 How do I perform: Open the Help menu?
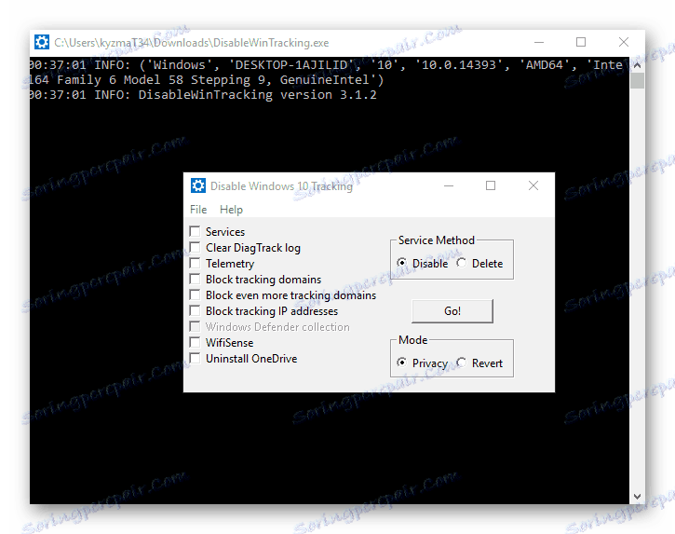click(x=231, y=210)
